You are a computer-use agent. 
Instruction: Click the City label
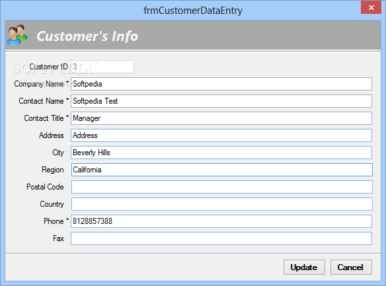(x=58, y=153)
